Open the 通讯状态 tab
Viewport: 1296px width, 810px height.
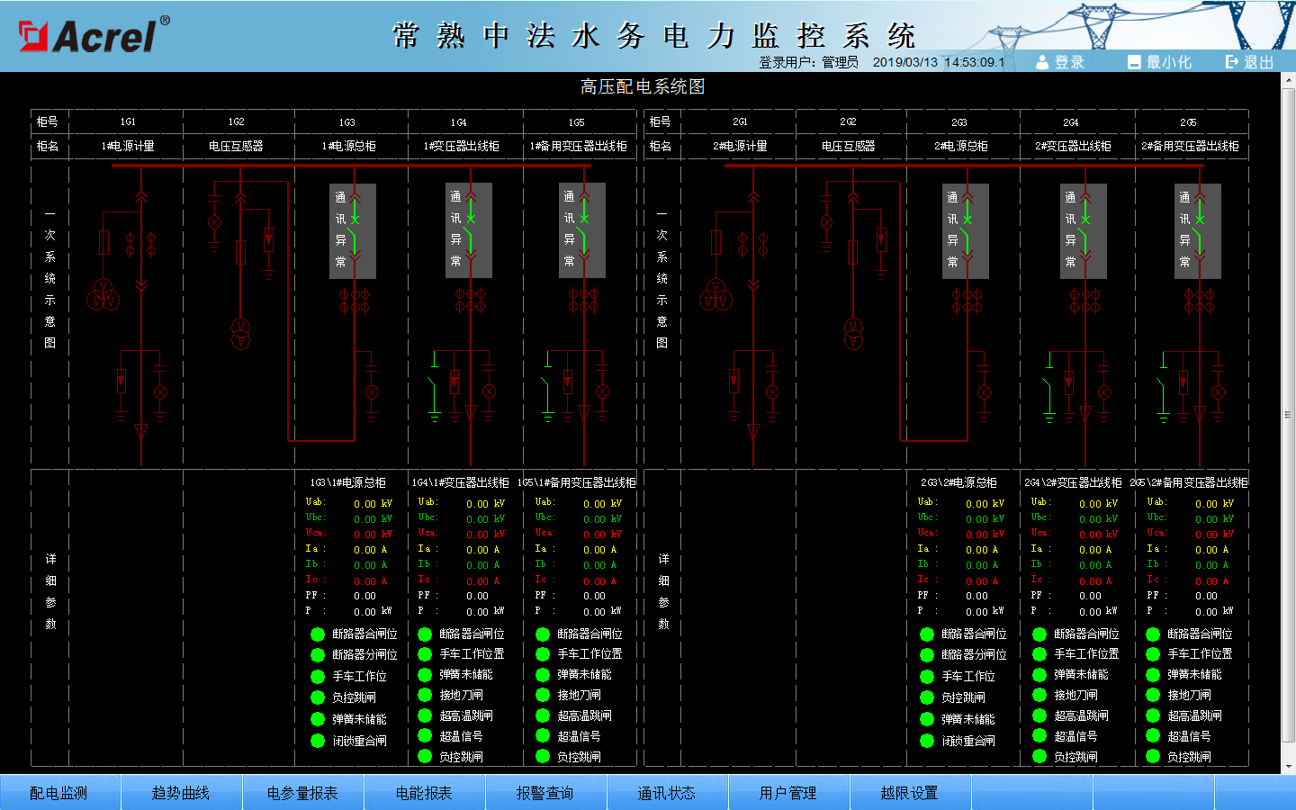click(x=667, y=793)
